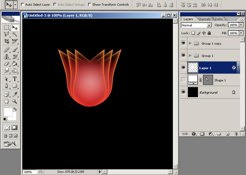Select the Paint Bucket tool
246x175 pixels.
(15, 64)
